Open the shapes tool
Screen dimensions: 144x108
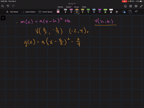coord(124,12)
